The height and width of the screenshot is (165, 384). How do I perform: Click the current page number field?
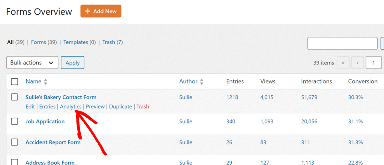tap(374, 63)
